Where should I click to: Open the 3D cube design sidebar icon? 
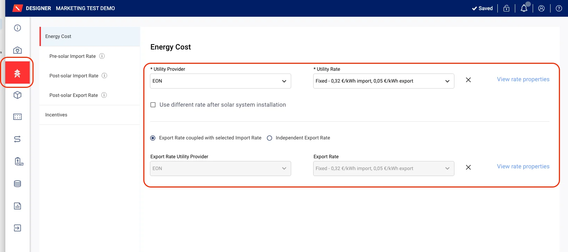(x=17, y=95)
